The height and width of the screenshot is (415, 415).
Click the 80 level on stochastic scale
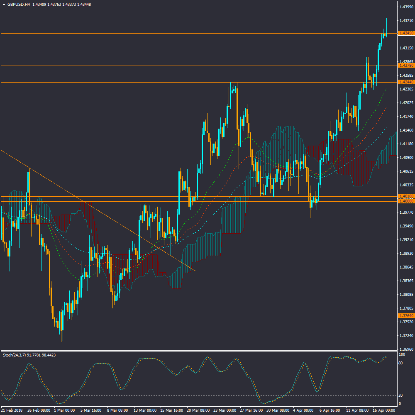pyautogui.click(x=401, y=363)
